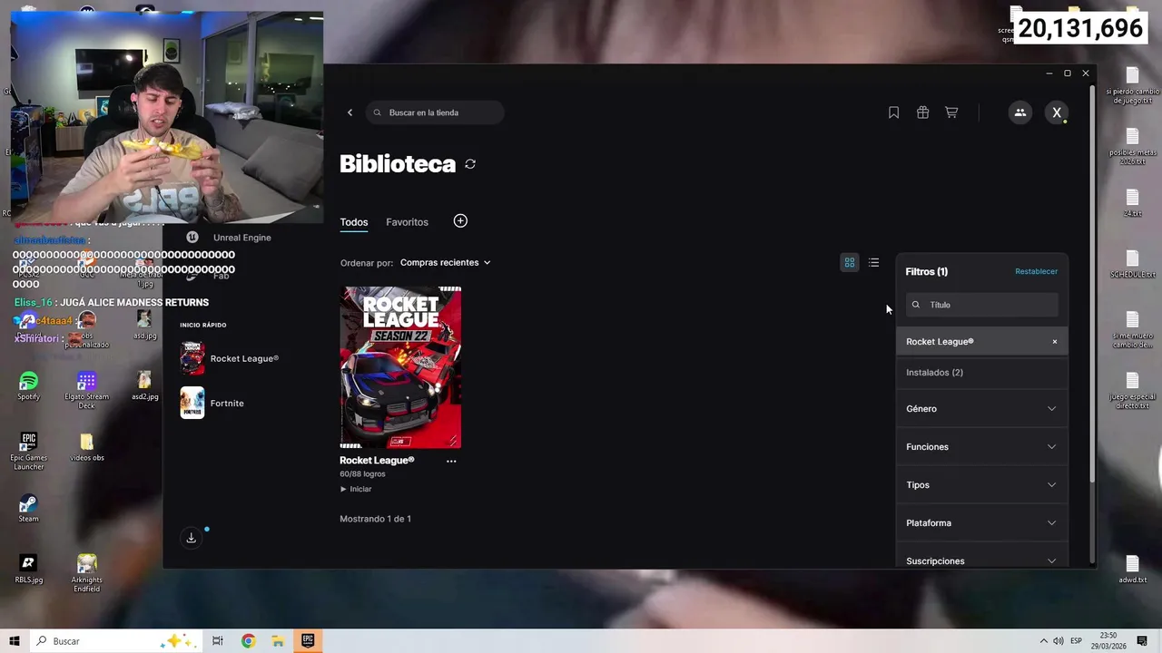Open Rocket League three-dot options menu
1162x653 pixels.
[x=451, y=461]
